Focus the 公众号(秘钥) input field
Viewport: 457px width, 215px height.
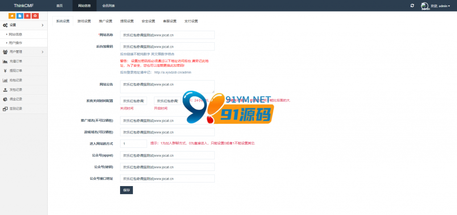tap(167, 167)
